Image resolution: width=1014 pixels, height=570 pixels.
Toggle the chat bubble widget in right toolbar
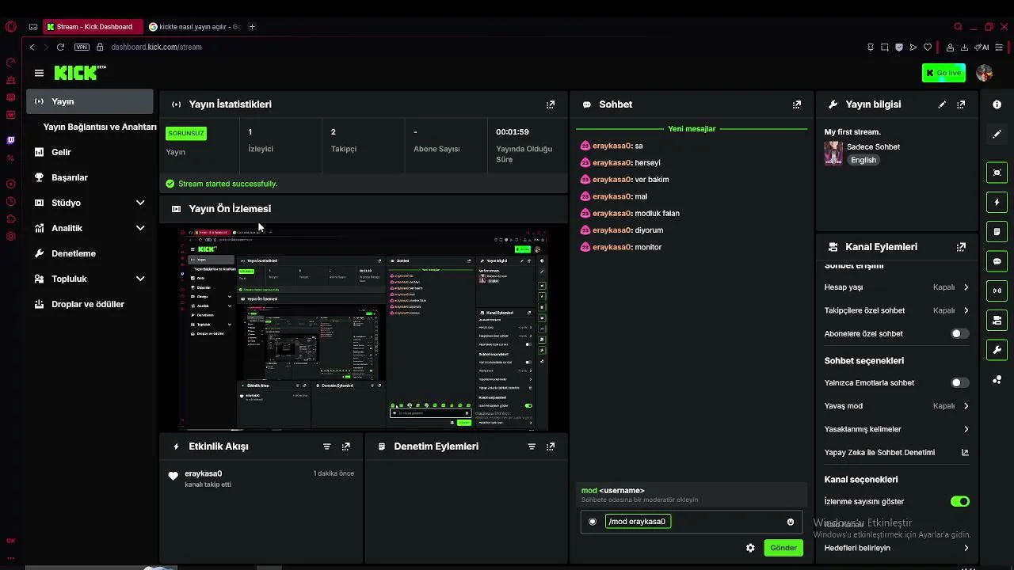(x=997, y=261)
